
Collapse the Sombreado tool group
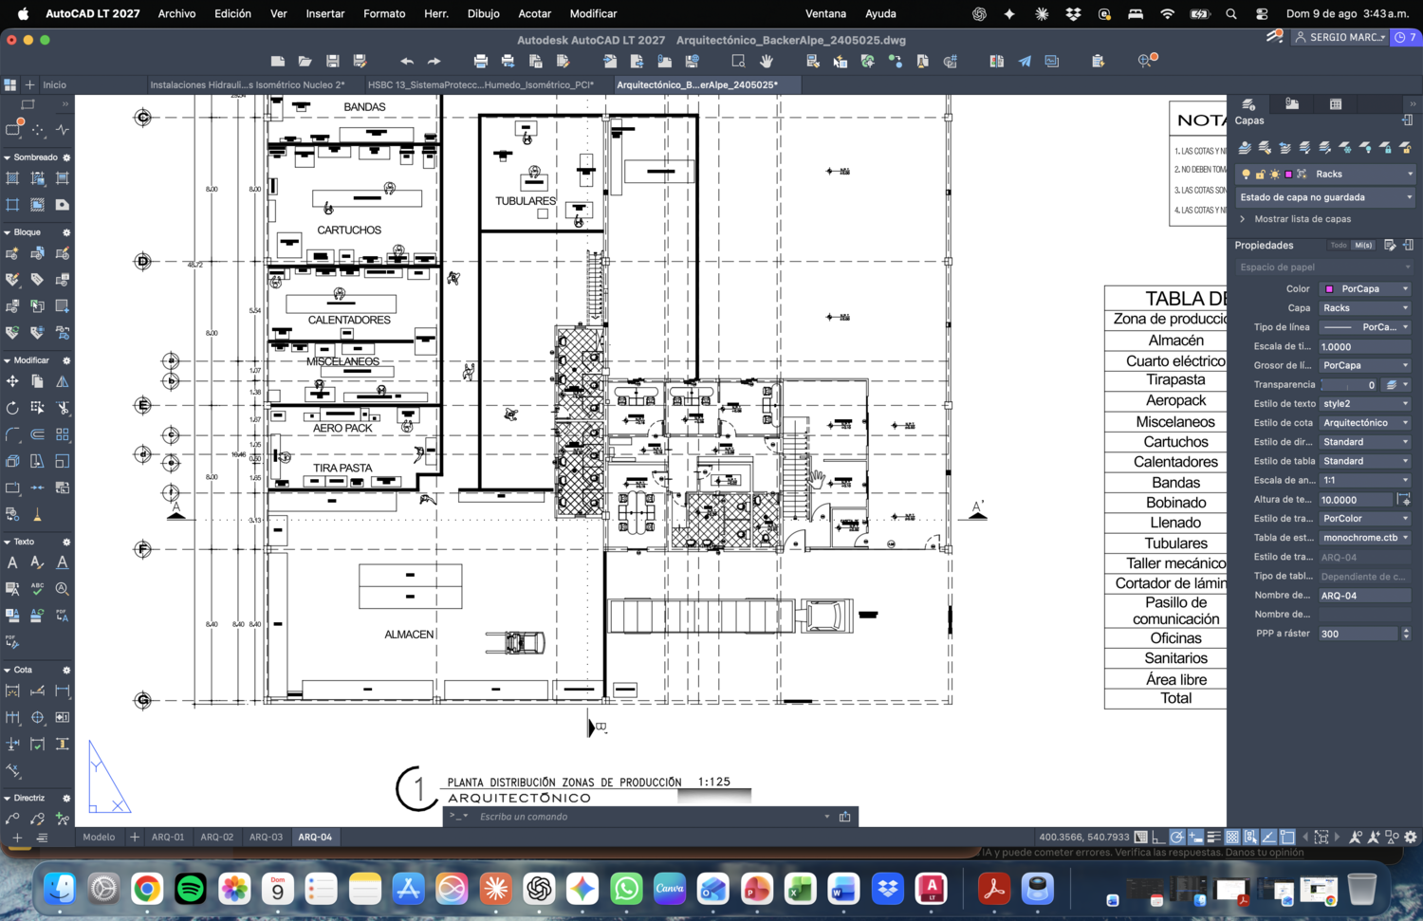coord(8,157)
